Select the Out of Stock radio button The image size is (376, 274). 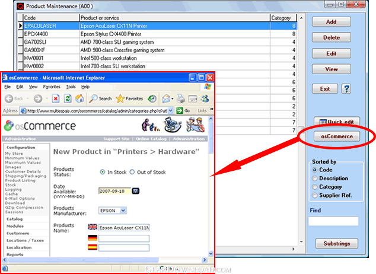pyautogui.click(x=132, y=172)
